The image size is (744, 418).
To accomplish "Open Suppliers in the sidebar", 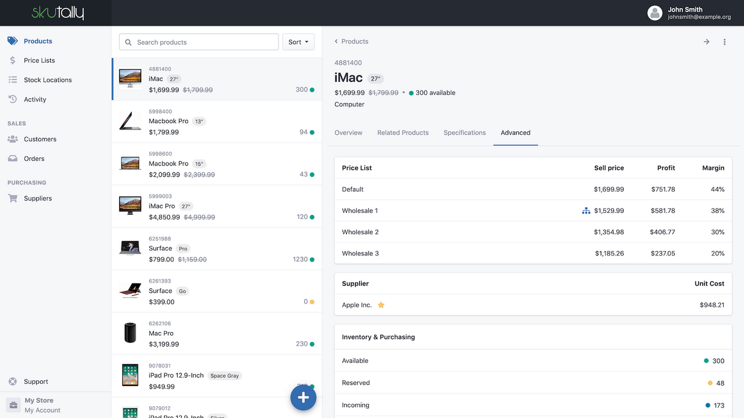I will (38, 199).
